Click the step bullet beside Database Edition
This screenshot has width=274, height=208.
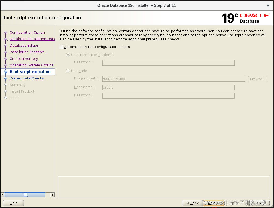pyautogui.click(x=6, y=46)
